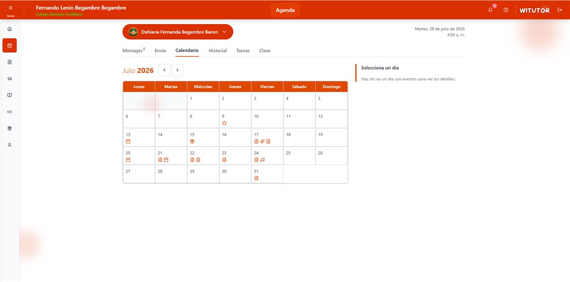Click the help question mark icon
This screenshot has width=570, height=282.
[x=506, y=10]
